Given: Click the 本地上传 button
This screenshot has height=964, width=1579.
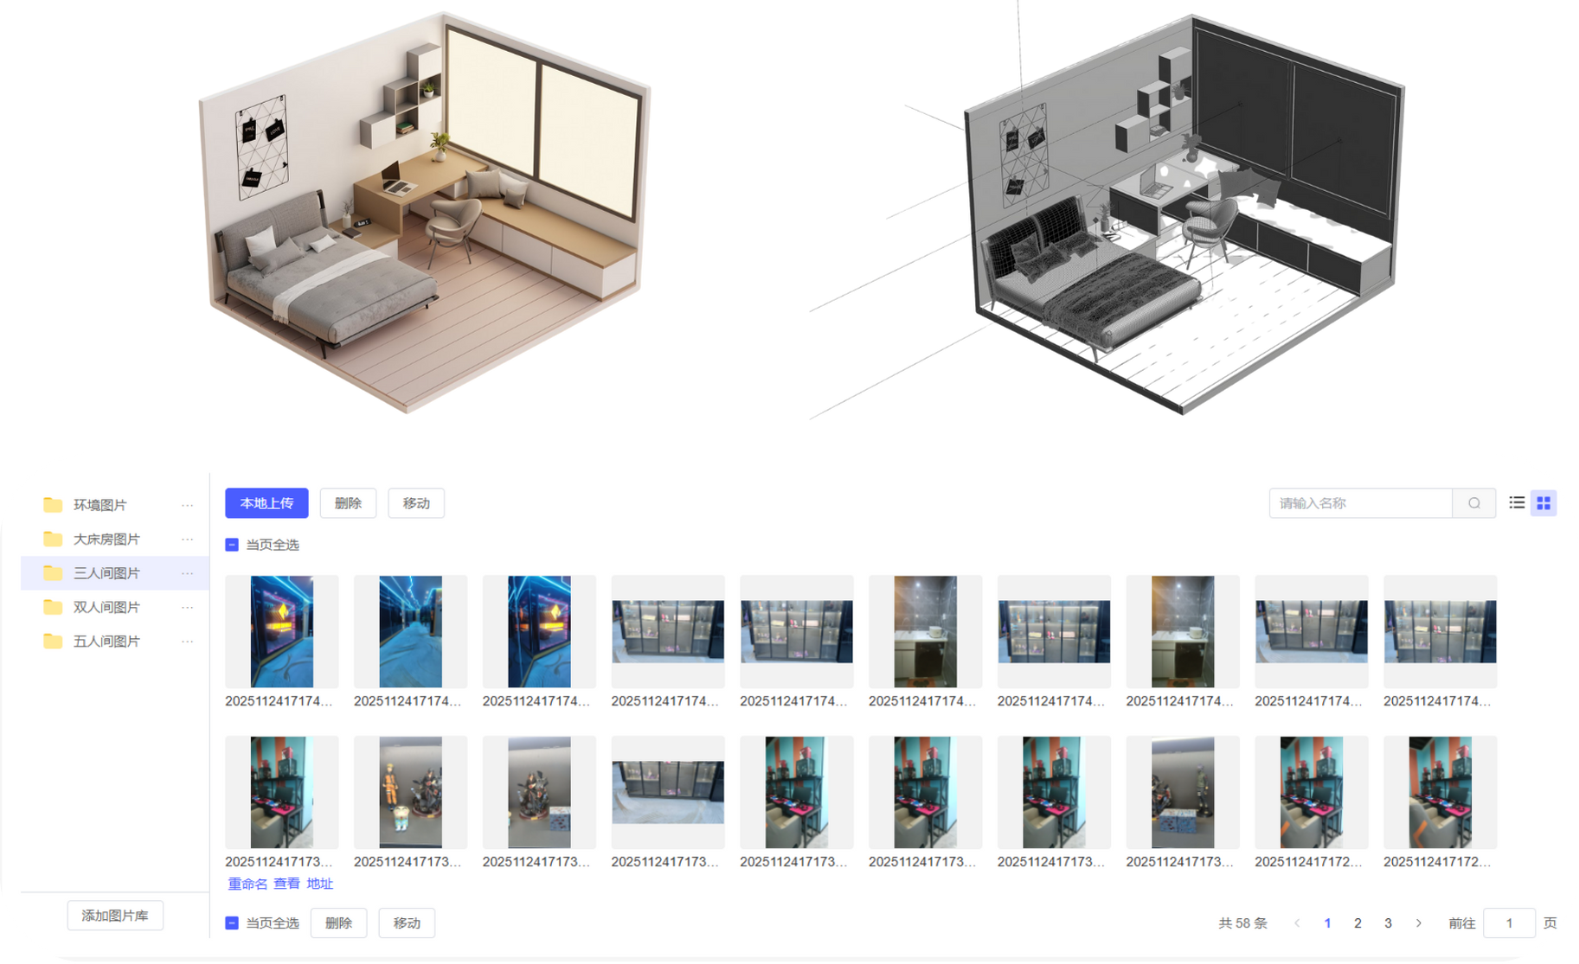Looking at the screenshot, I should click(266, 503).
